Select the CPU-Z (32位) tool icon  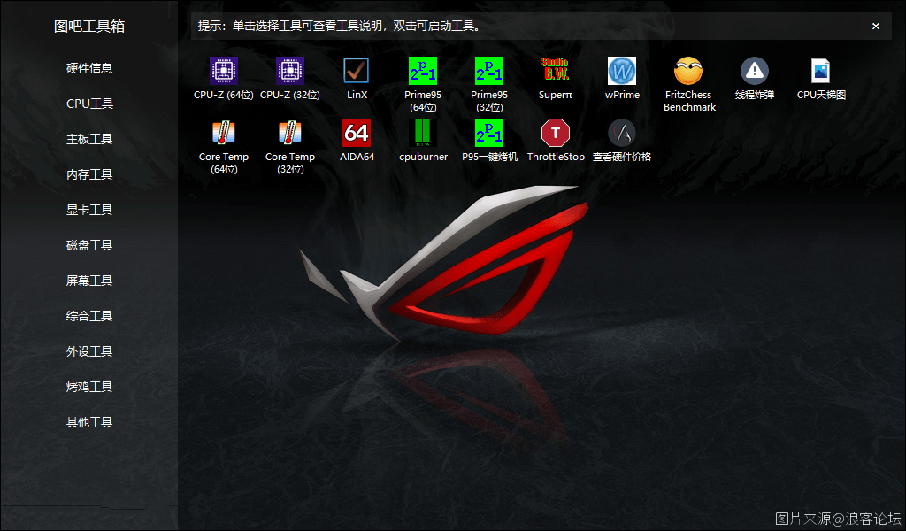(290, 71)
